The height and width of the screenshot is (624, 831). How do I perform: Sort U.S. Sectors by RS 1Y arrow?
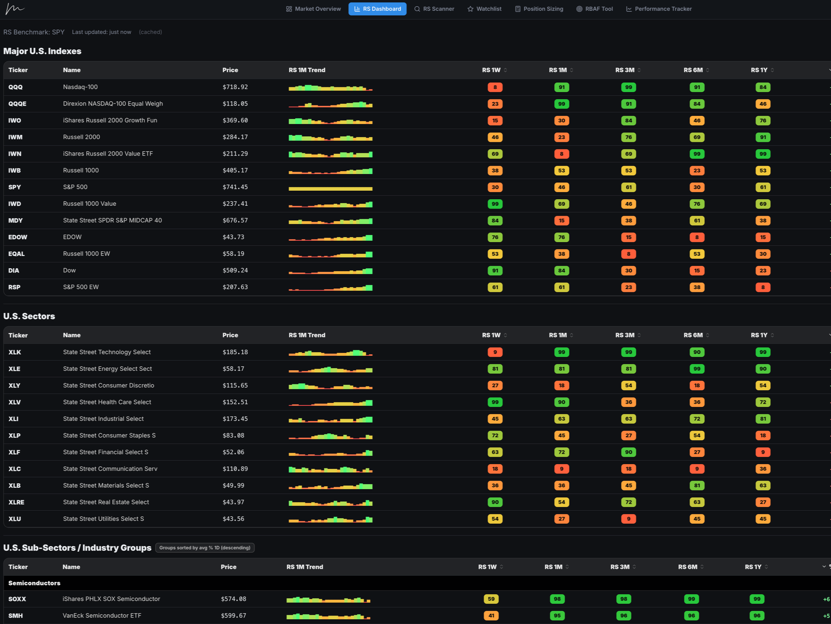[772, 335]
